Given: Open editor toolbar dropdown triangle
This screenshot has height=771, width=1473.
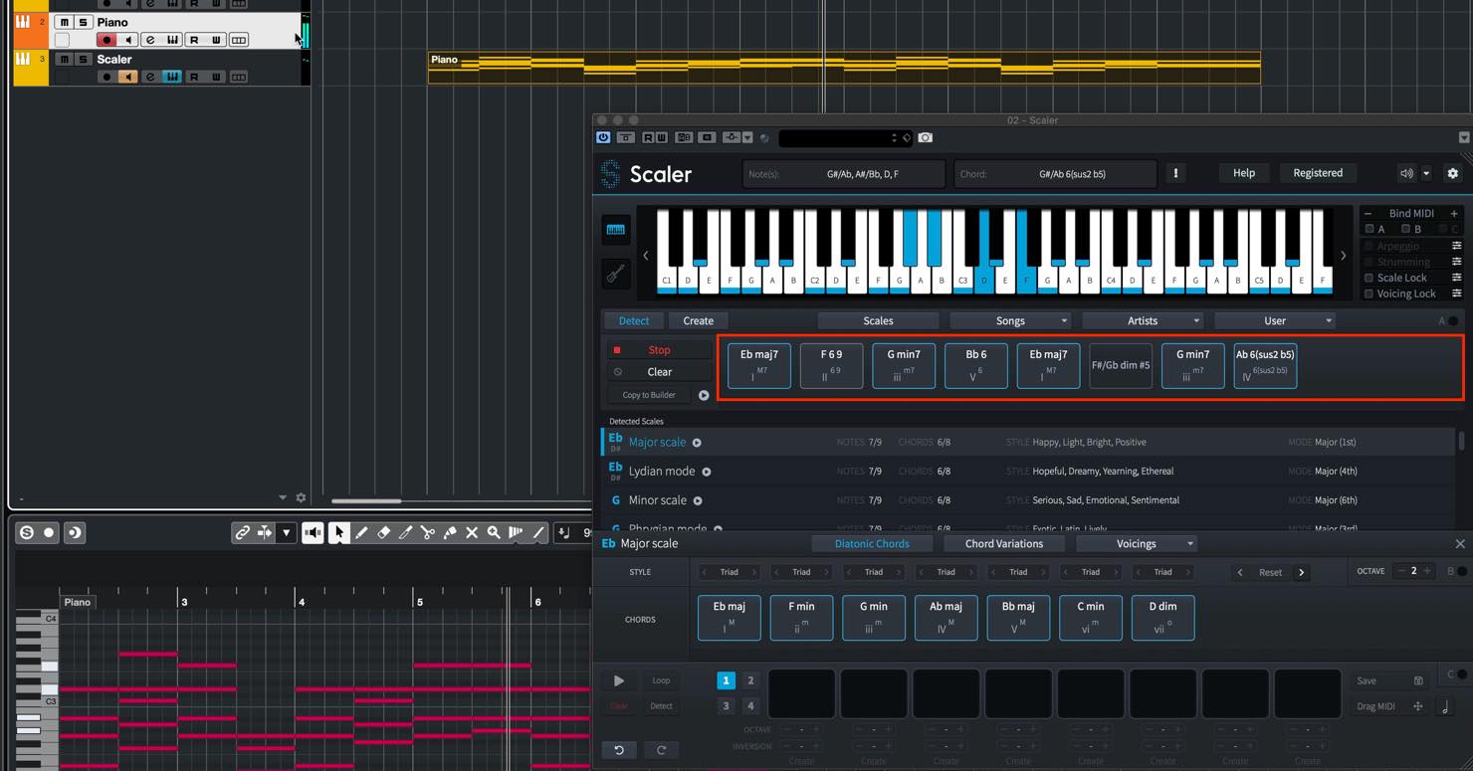Looking at the screenshot, I should (x=286, y=533).
